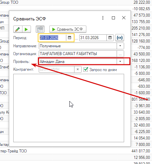Select the value 32 480,00 in background table

[x=142, y=125]
